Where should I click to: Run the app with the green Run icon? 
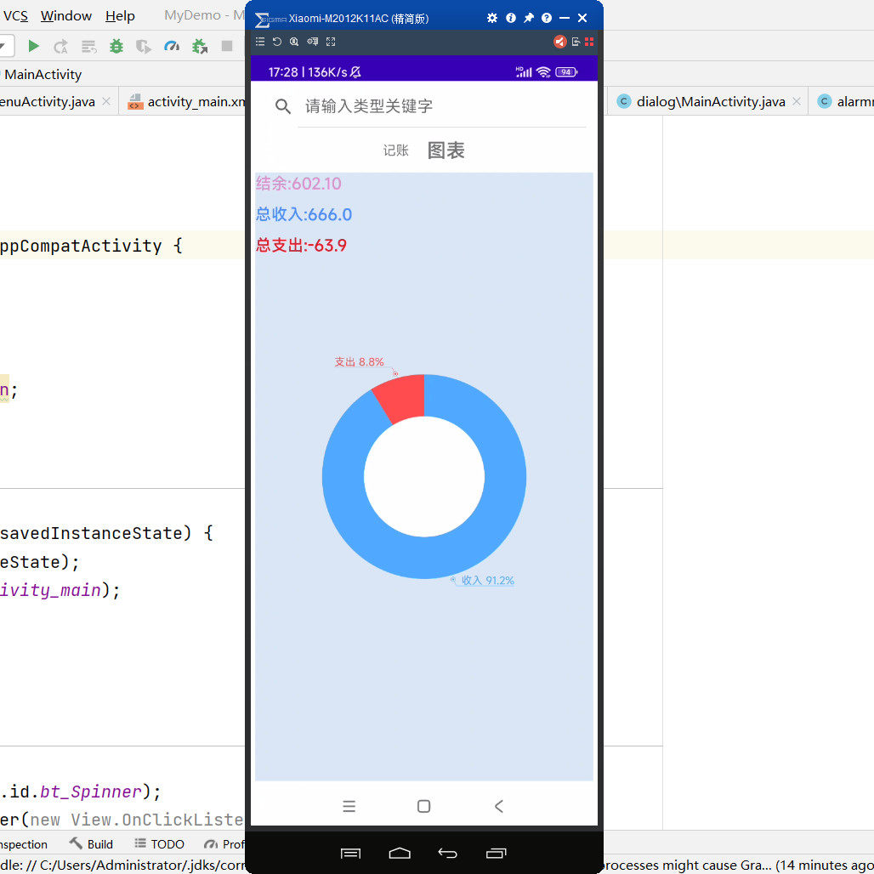tap(34, 46)
